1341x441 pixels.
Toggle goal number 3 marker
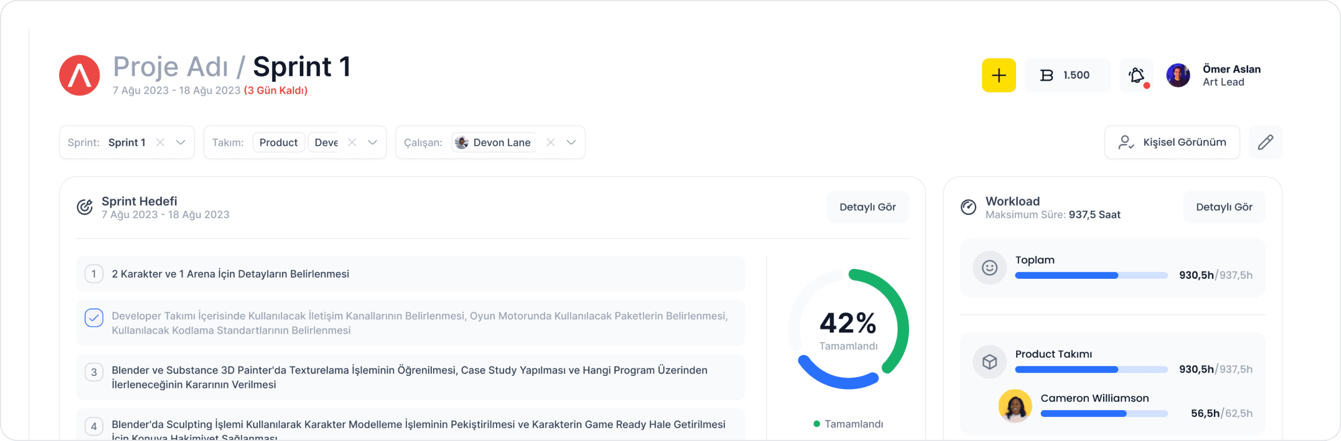click(x=94, y=372)
